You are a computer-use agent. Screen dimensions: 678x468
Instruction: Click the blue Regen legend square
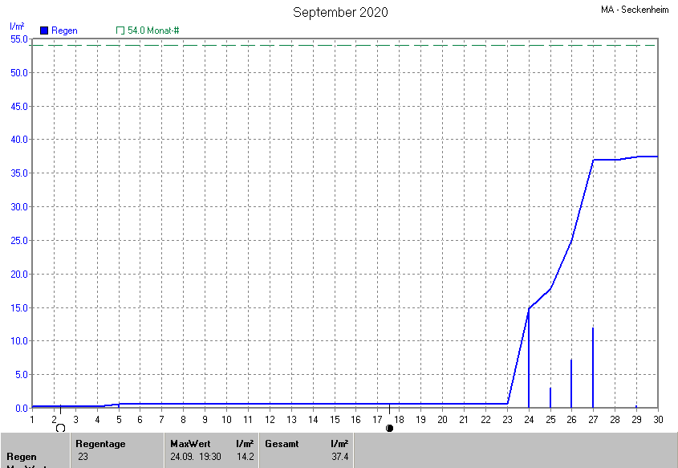[44, 31]
